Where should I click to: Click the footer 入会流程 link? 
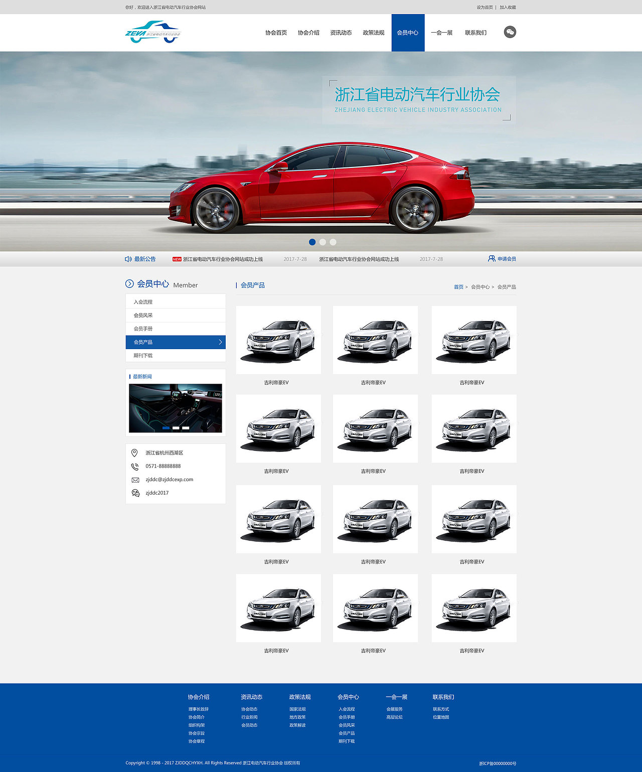(347, 709)
